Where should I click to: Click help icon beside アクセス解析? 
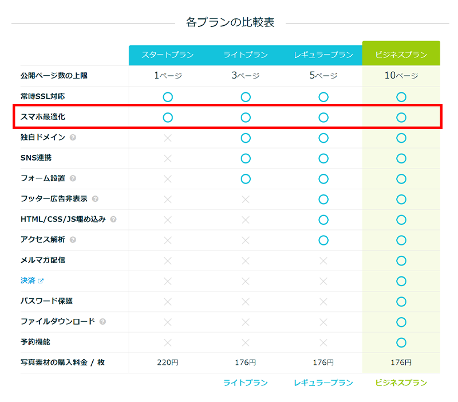coord(73,240)
